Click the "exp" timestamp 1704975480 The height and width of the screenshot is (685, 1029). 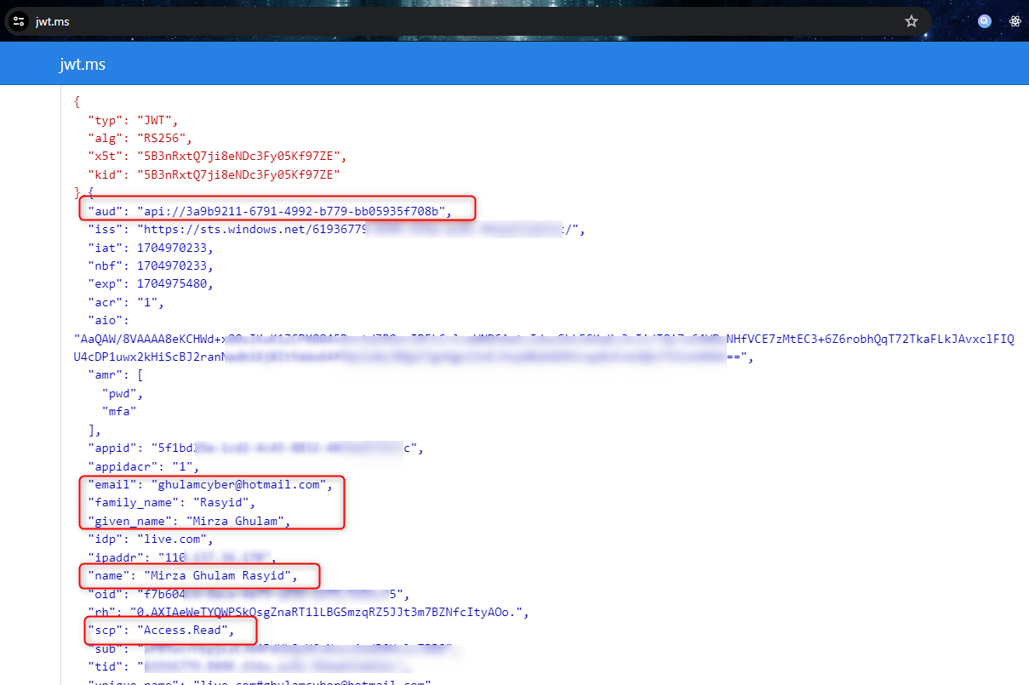click(x=174, y=283)
